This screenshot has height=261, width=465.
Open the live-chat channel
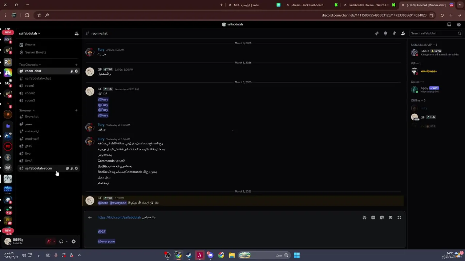point(32,117)
